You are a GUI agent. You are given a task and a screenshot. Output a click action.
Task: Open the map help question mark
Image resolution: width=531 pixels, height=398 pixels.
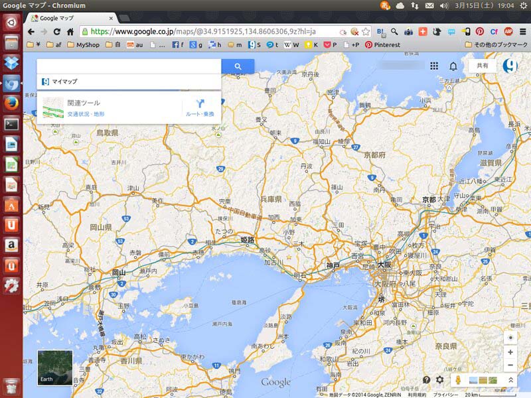[x=426, y=380]
